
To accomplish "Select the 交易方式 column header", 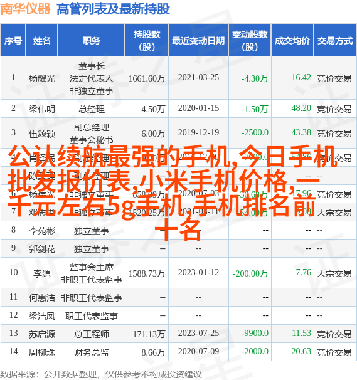I will pos(335,41).
